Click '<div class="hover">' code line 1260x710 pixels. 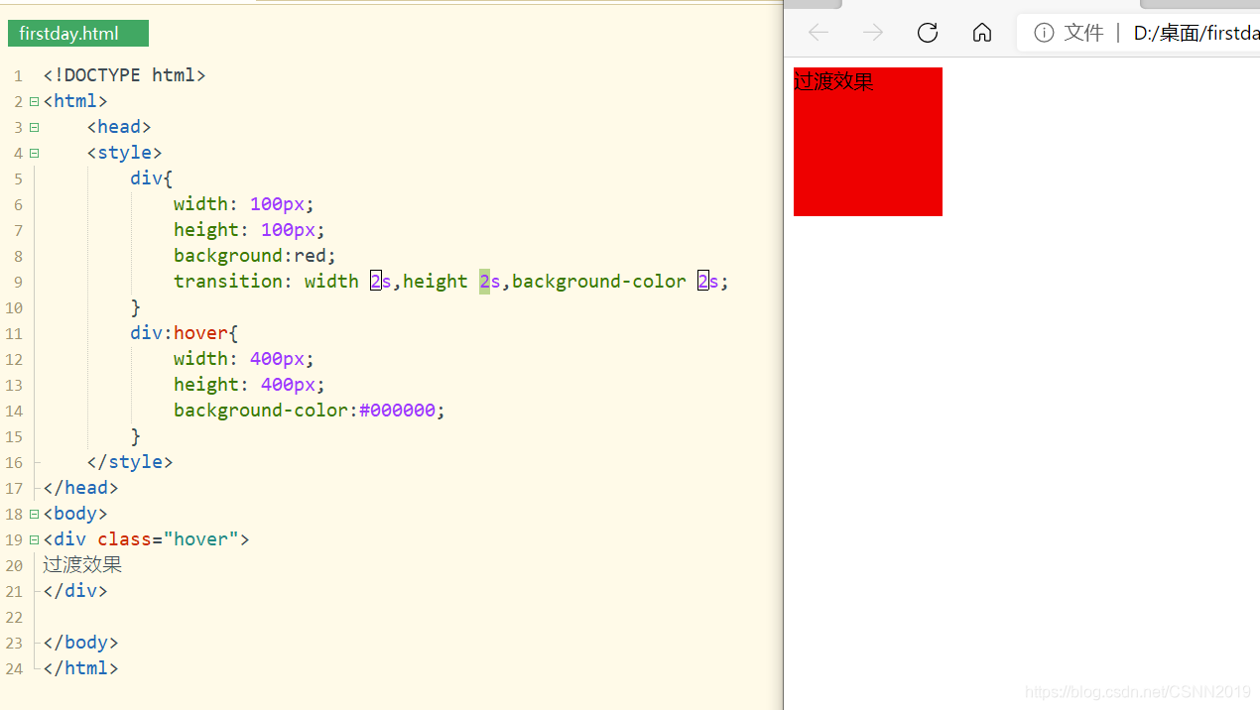(146, 539)
